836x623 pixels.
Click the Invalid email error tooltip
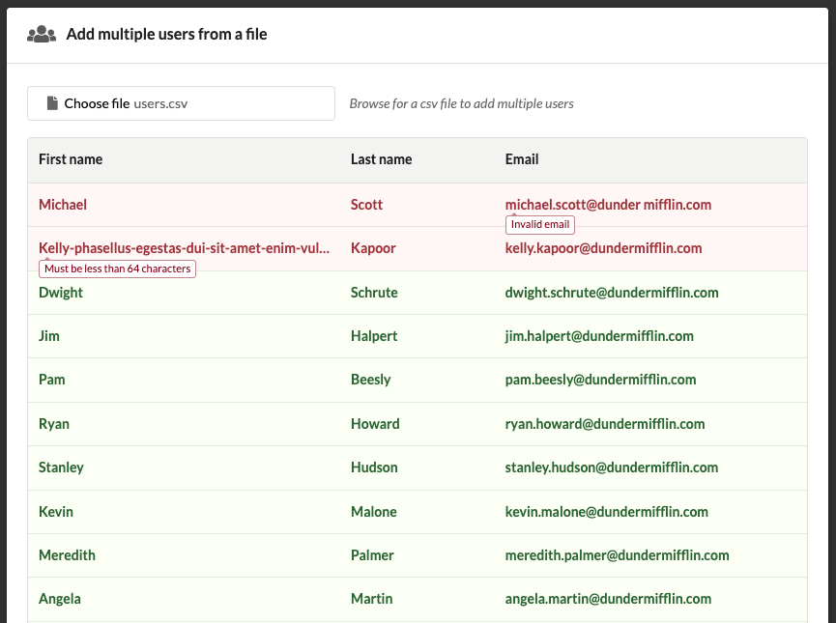[x=540, y=225]
